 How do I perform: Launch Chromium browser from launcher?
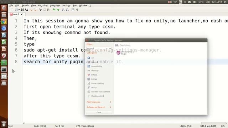coord(4,28)
